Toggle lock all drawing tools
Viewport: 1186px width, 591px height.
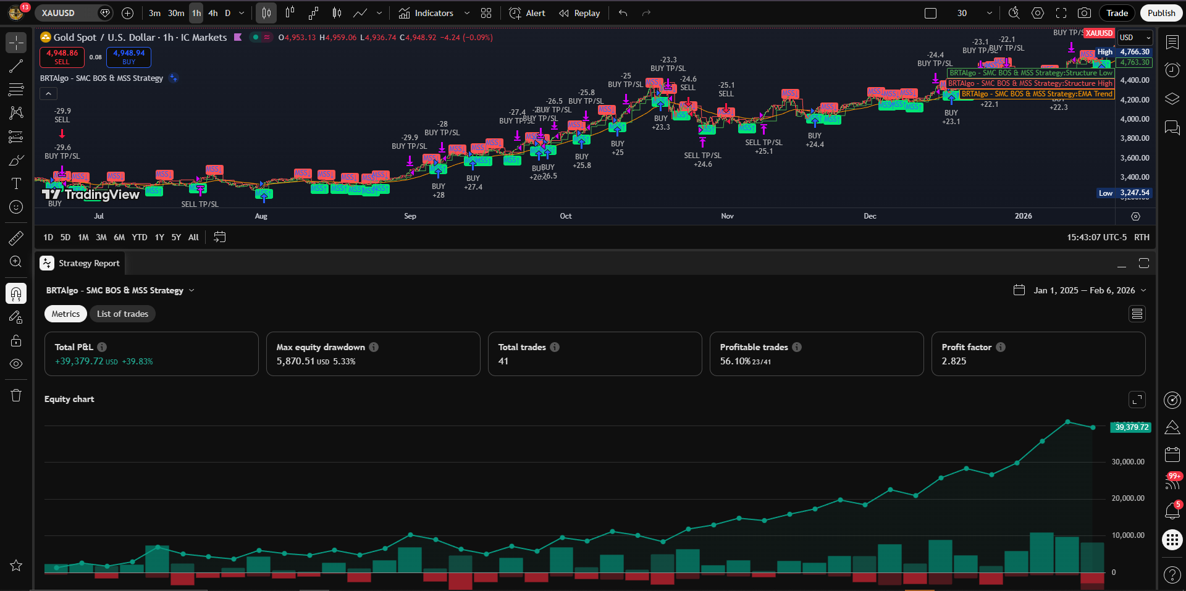(x=16, y=341)
